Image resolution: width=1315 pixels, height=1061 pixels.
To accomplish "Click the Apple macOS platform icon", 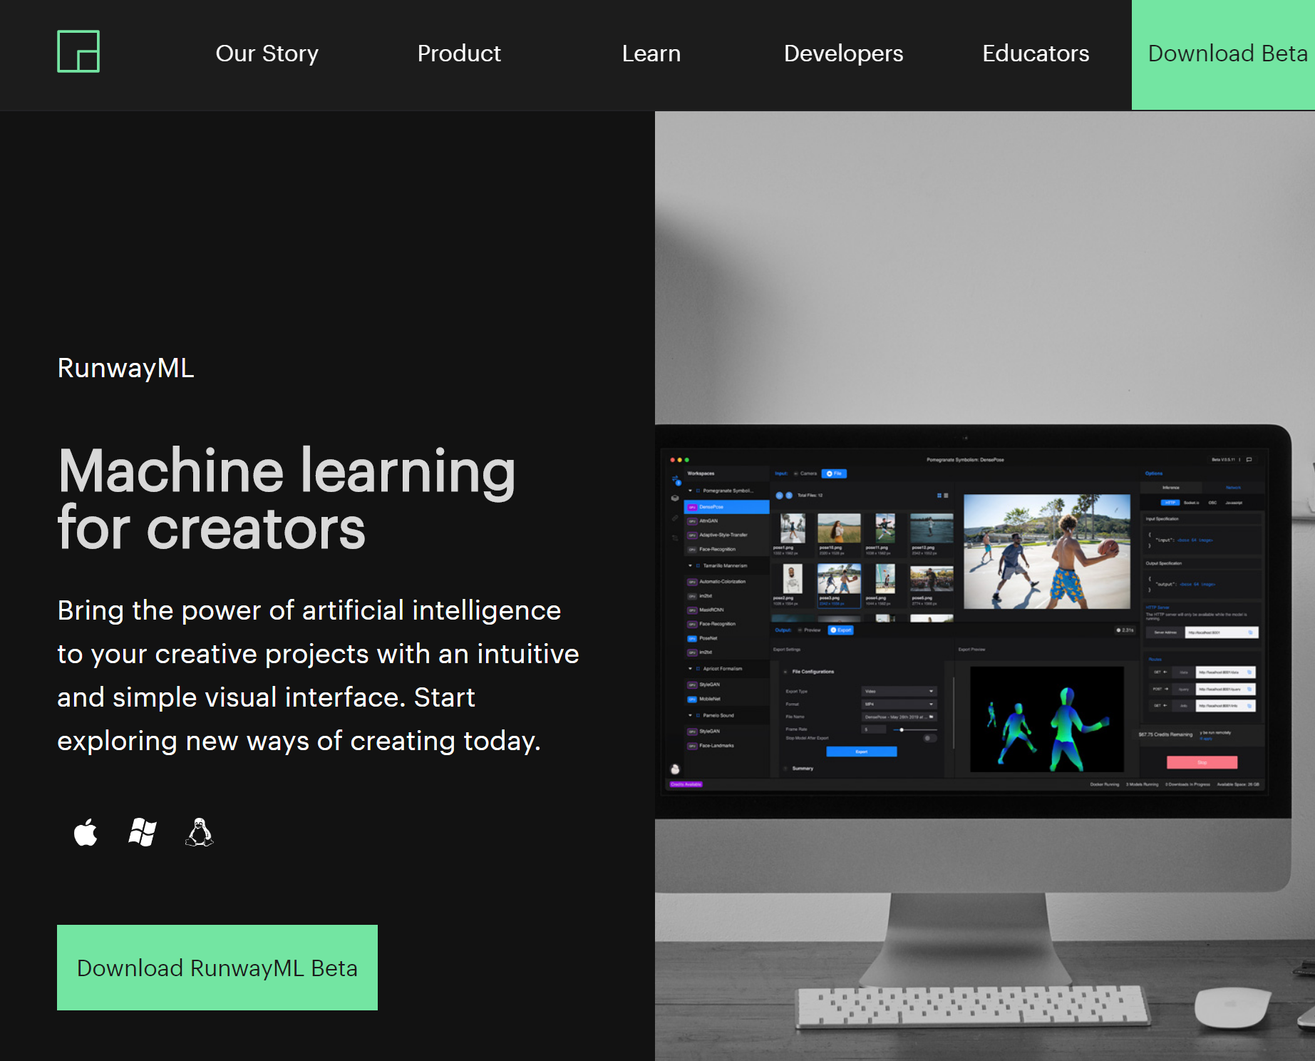I will (x=86, y=832).
